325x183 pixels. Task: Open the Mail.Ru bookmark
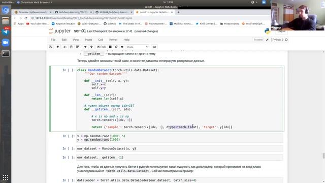tap(181, 24)
